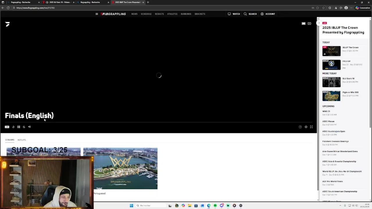Switch to multi-stream view layout
Viewport: 372px width, 209px height.
click(x=309, y=24)
